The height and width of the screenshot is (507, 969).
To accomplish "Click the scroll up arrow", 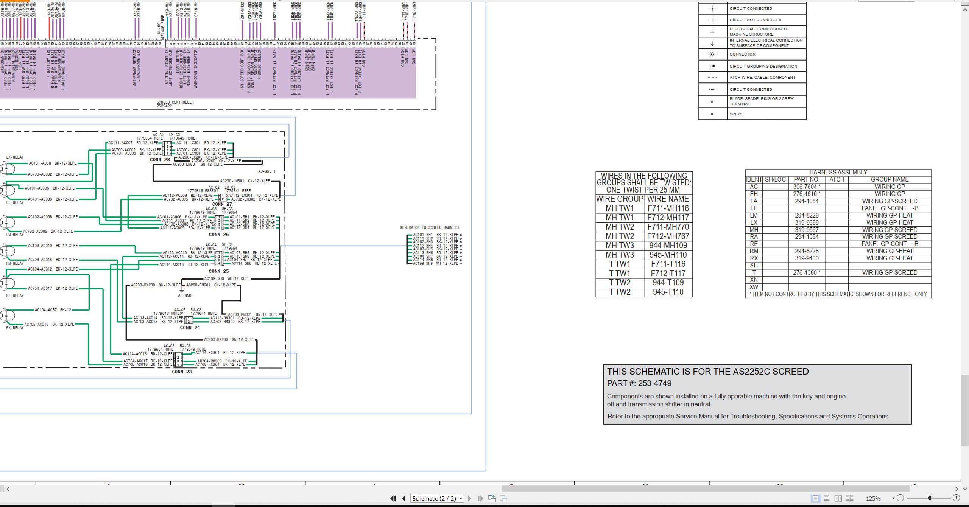I will tap(965, 10).
